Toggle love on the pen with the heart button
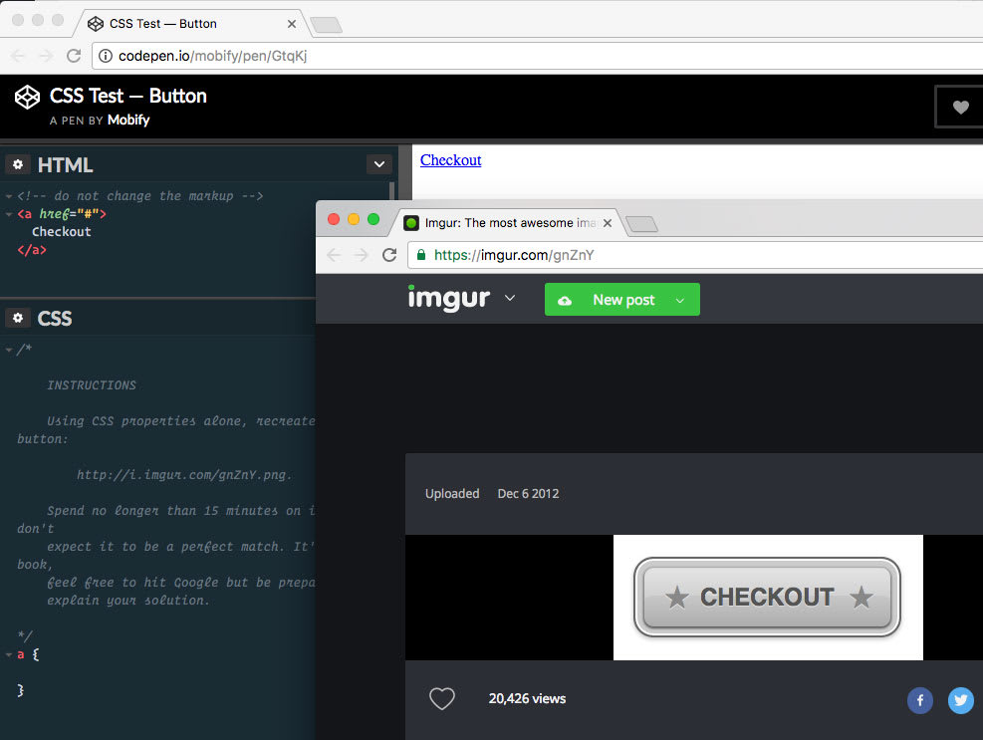This screenshot has height=740, width=983. pyautogui.click(x=959, y=106)
